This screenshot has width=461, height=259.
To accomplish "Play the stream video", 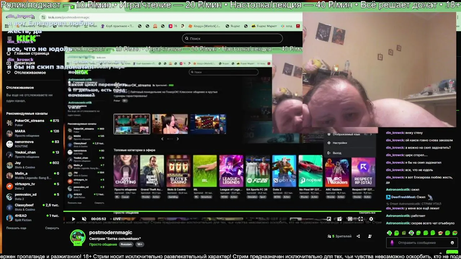I will tap(73, 219).
